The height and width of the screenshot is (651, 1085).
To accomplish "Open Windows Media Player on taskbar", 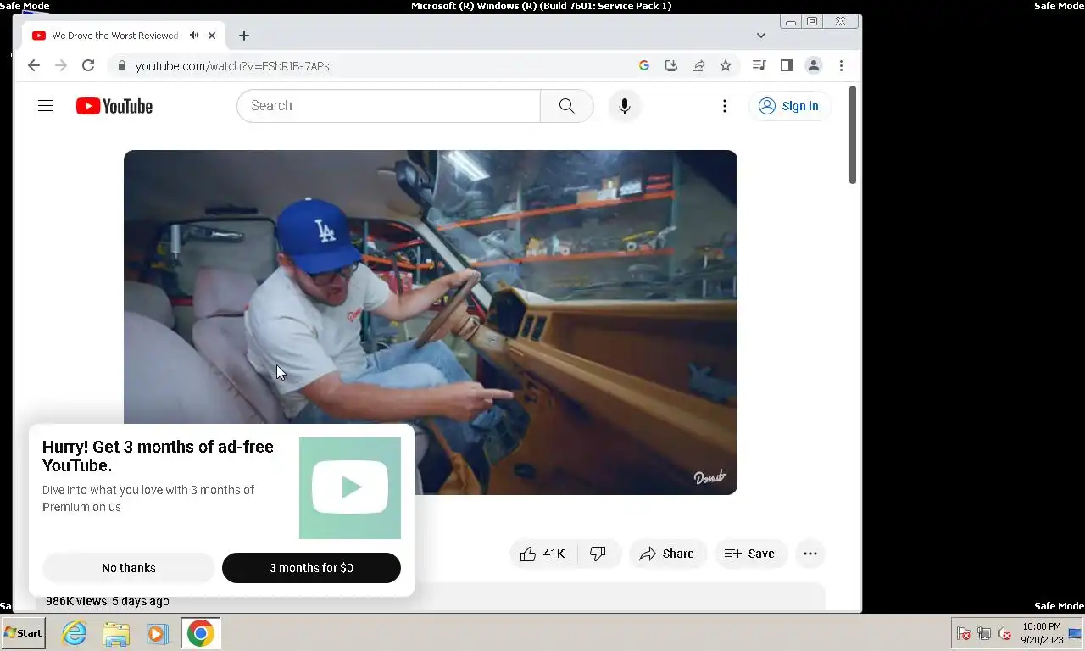I will (157, 633).
